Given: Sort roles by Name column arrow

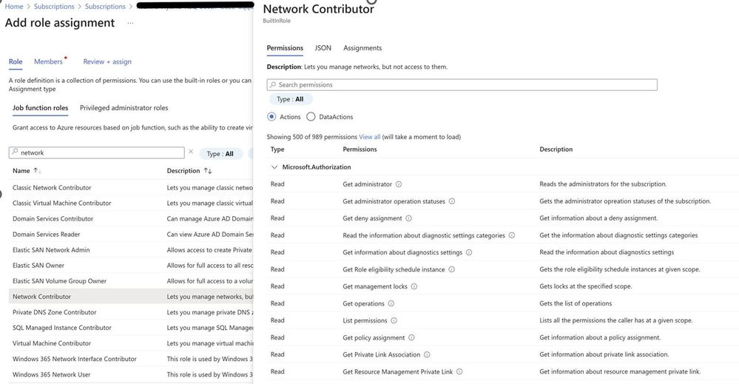Looking at the screenshot, I should tap(37, 171).
